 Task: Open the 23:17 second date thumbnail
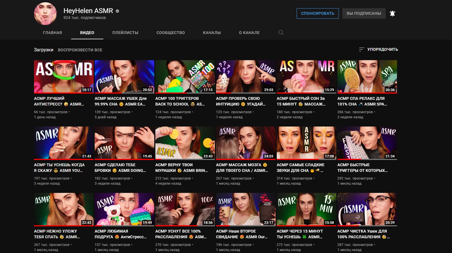(x=246, y=209)
